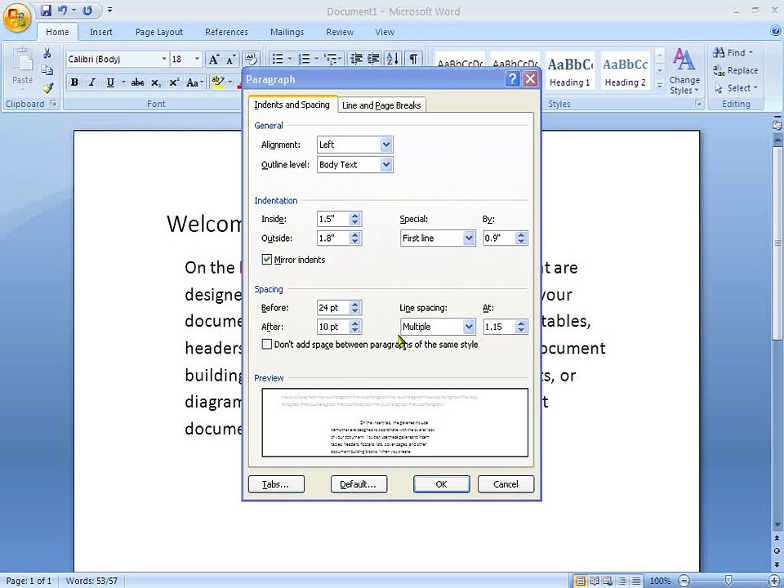Select the Indents and Spacing tab
Image resolution: width=784 pixels, height=588 pixels.
coord(292,105)
